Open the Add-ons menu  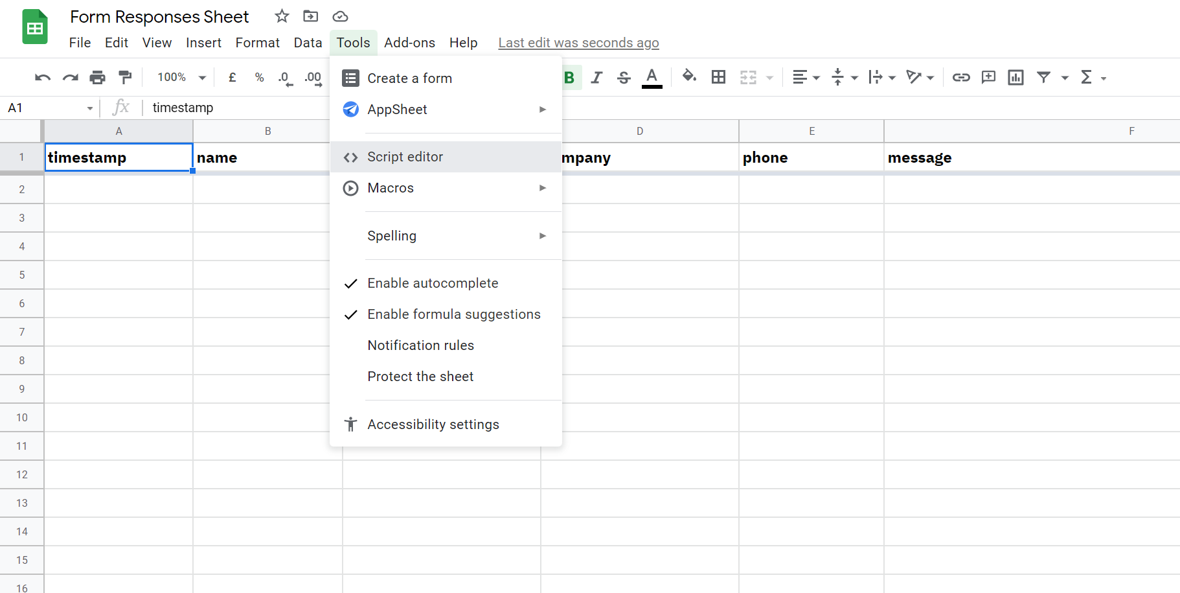click(x=409, y=43)
